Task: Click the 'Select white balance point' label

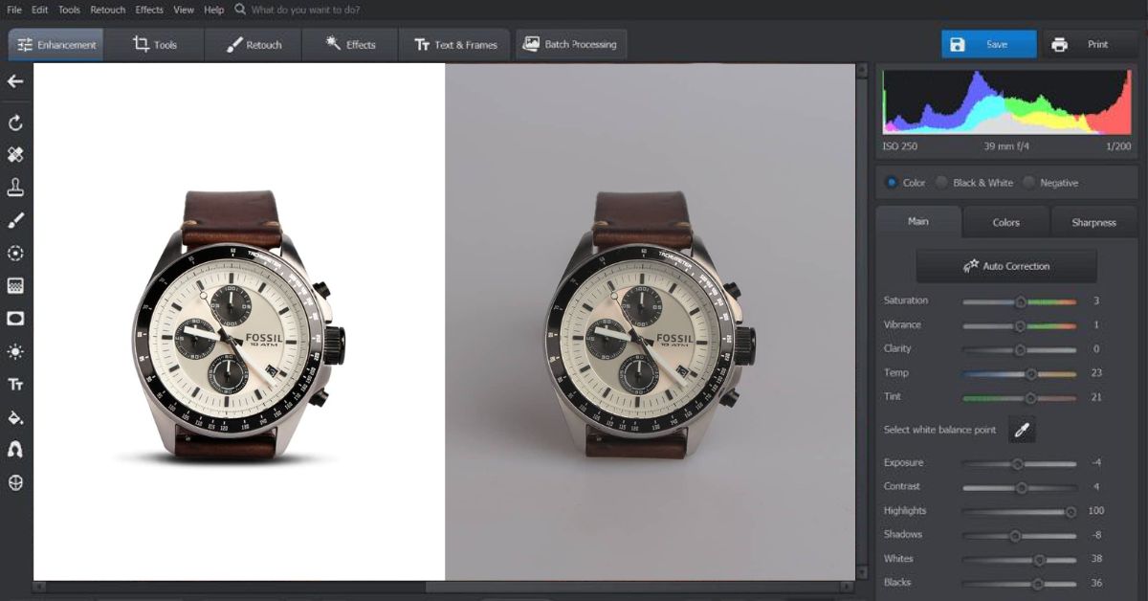Action: tap(939, 431)
